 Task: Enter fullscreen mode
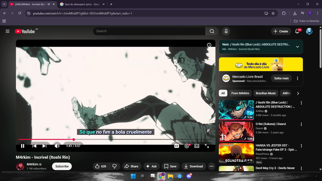(x=207, y=146)
